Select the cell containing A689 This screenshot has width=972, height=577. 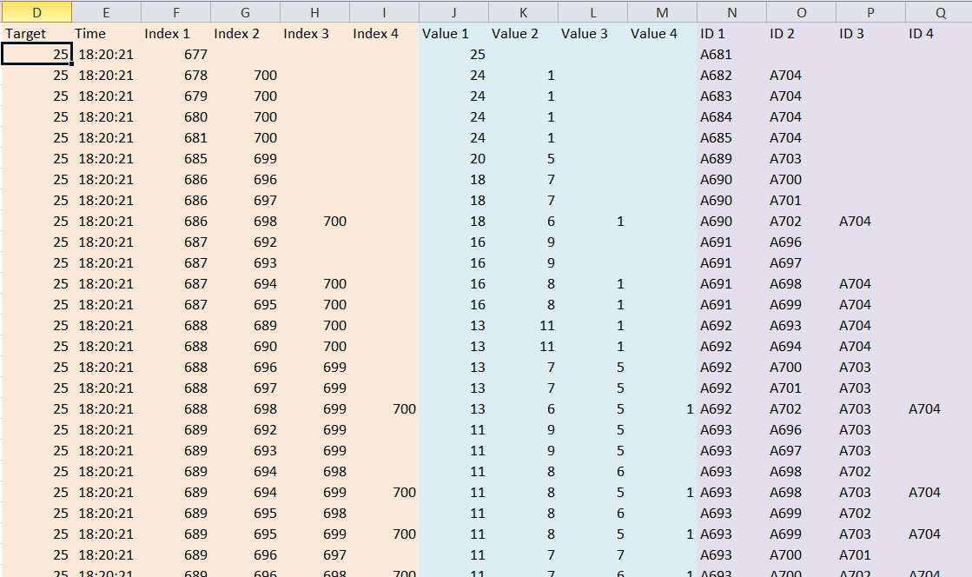click(731, 159)
